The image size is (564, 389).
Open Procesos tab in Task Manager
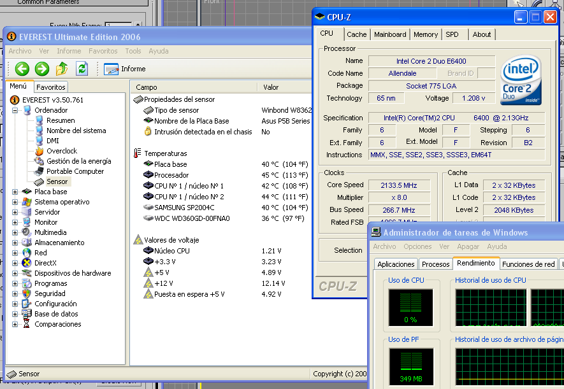point(436,264)
